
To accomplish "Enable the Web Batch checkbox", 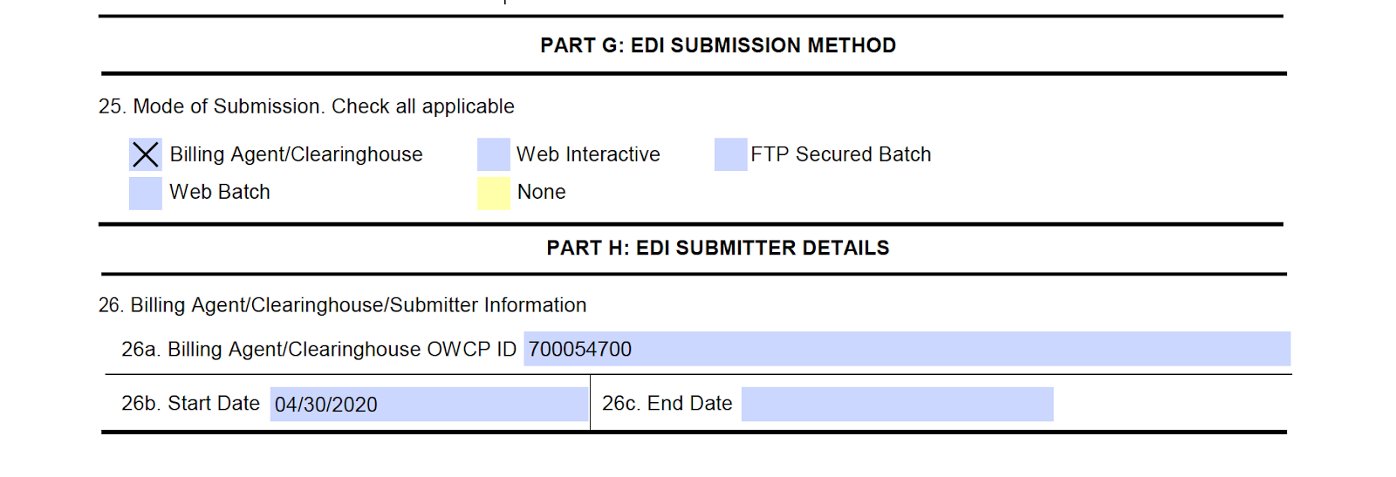I will (146, 194).
